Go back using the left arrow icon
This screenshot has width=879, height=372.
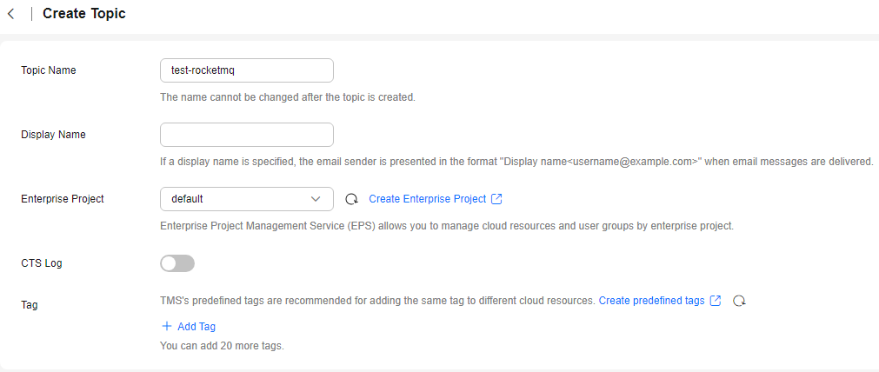coord(10,14)
